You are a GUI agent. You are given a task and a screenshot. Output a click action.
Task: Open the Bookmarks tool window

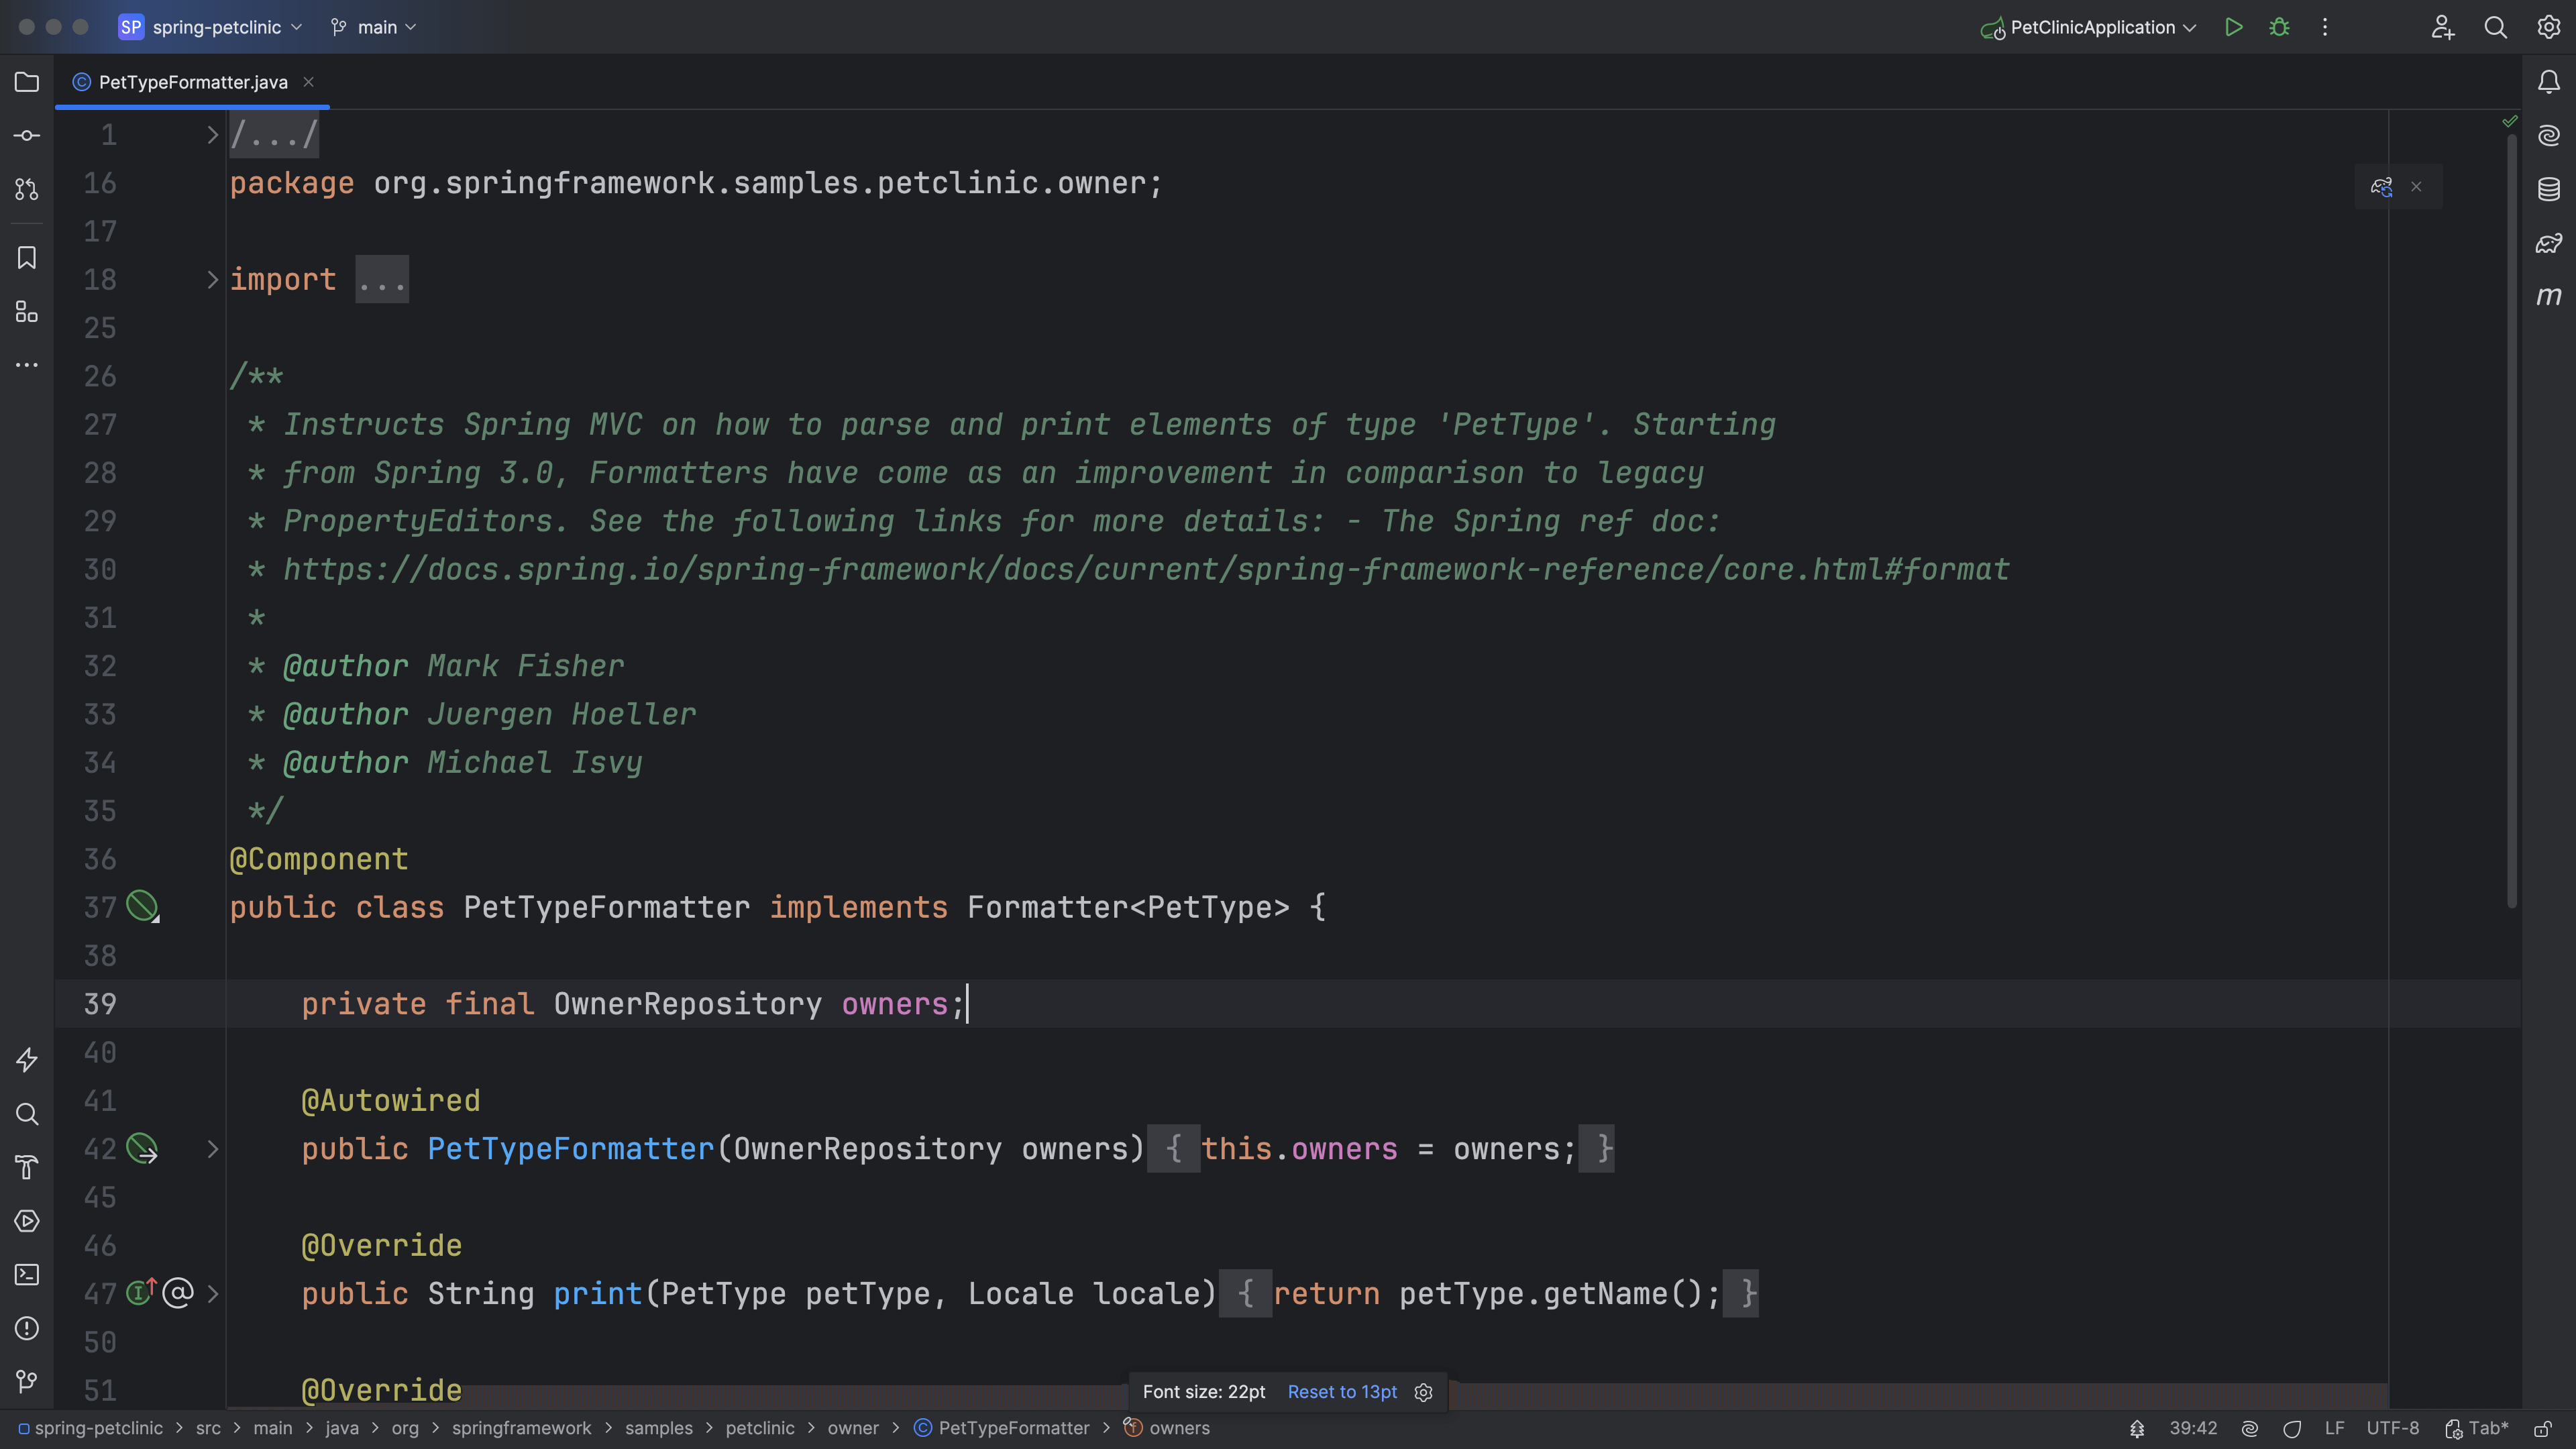point(27,258)
